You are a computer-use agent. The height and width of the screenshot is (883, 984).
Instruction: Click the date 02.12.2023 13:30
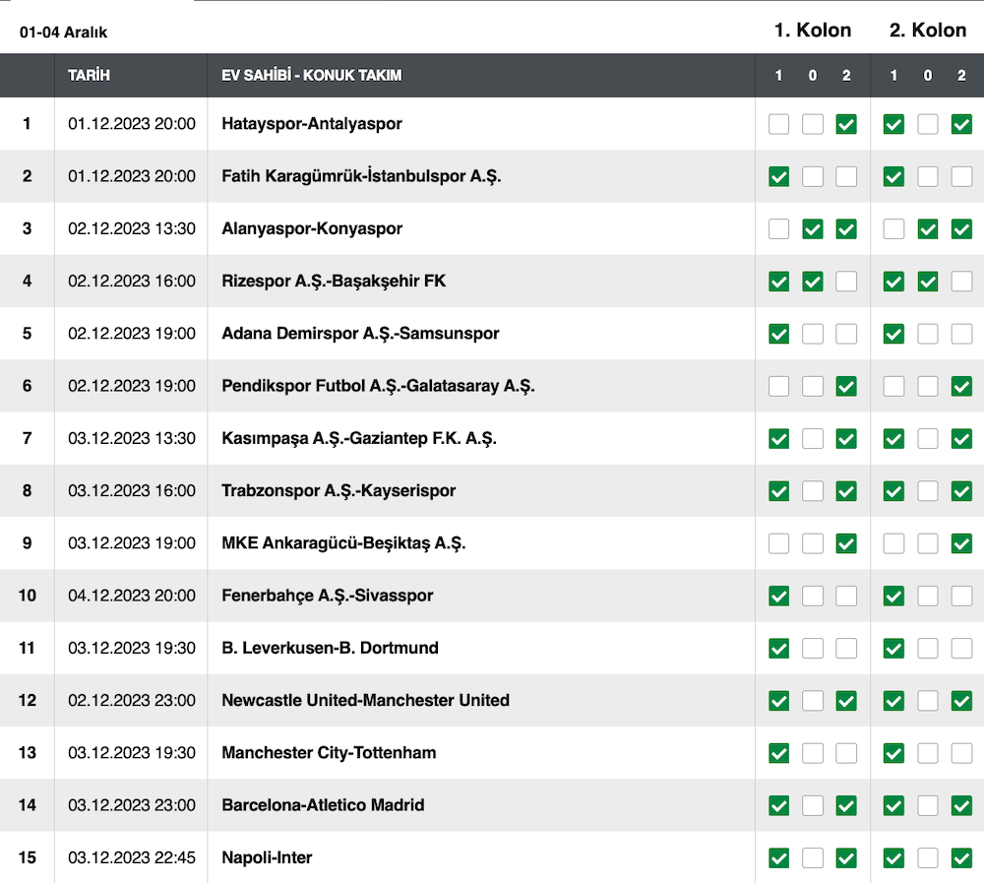(x=132, y=228)
